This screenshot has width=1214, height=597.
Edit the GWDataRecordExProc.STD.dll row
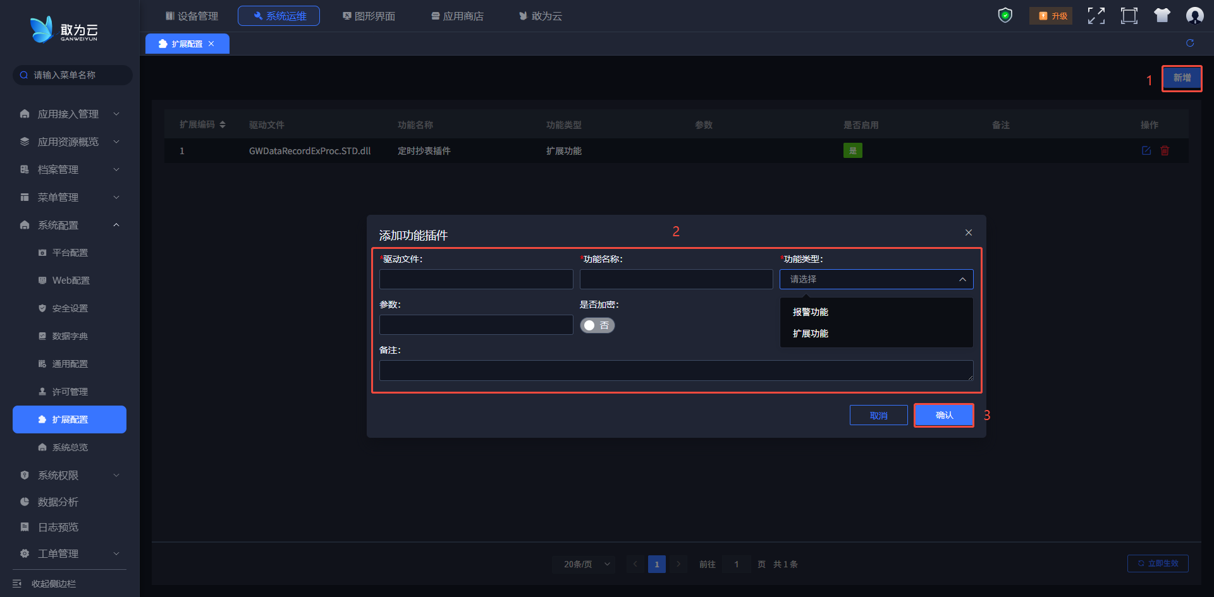tap(1146, 150)
